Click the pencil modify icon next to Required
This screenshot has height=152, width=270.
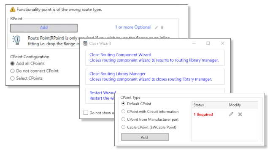pyautogui.click(x=231, y=114)
